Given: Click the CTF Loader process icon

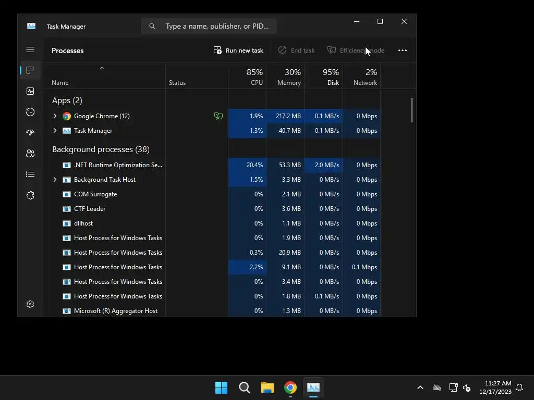Looking at the screenshot, I should coord(67,209).
